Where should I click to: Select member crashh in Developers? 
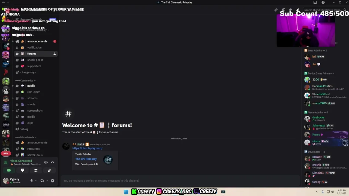[x=326, y=166]
